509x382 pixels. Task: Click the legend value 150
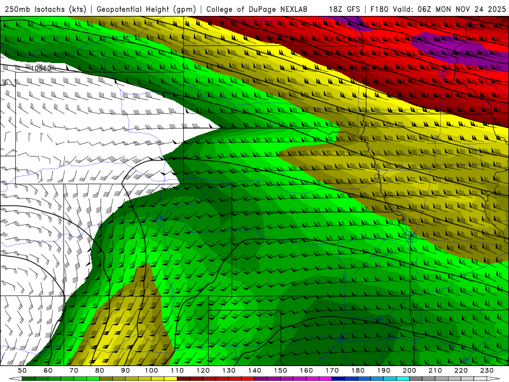pos(281,371)
